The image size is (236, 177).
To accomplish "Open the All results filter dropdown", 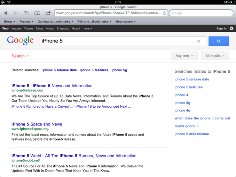I will pos(215,56).
